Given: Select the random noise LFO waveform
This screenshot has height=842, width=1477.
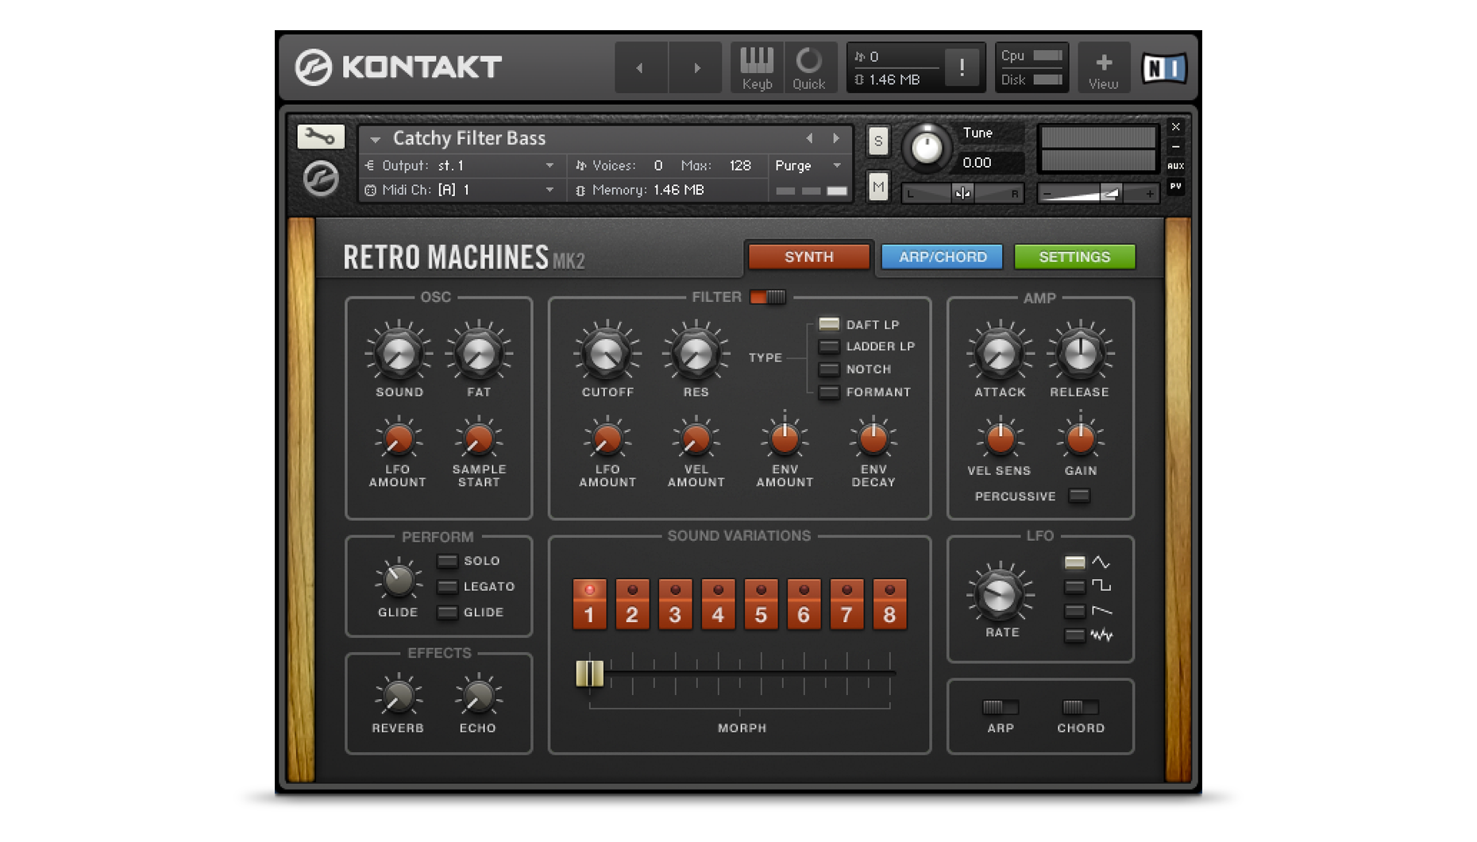Looking at the screenshot, I should [1074, 635].
